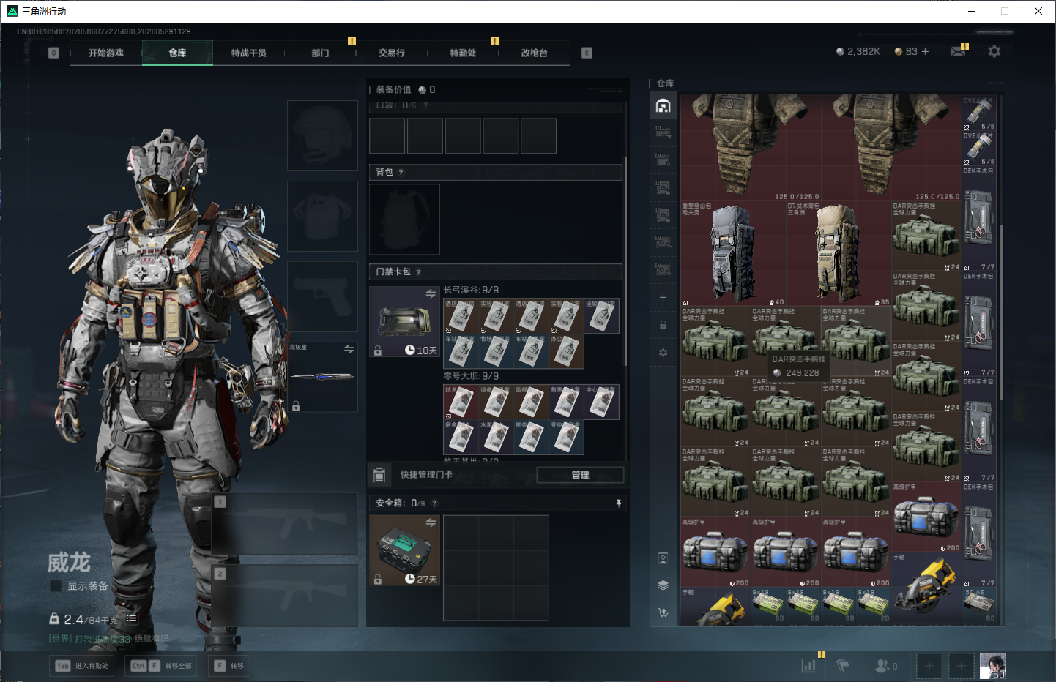Go to the 开始游戏 tab

click(x=106, y=53)
